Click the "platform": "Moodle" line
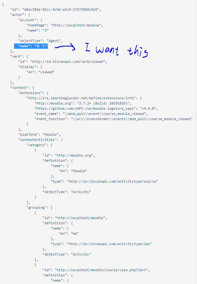Viewport: 197px width, 284px height. 38,134
